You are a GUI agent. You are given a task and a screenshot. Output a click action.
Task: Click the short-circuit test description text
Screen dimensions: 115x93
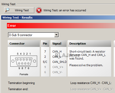[87, 55]
